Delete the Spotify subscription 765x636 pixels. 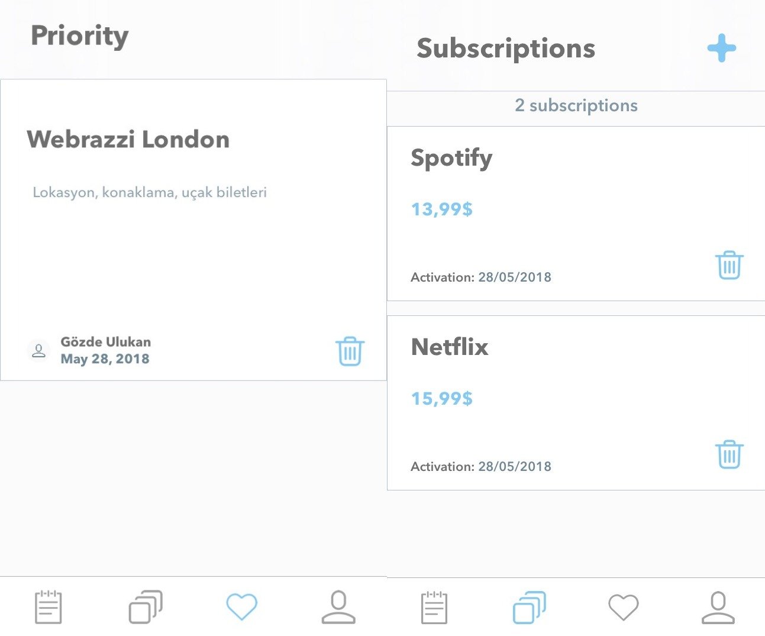point(729,265)
